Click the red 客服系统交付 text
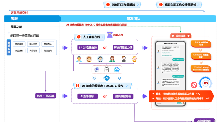The image size is (217, 122). tap(19, 13)
